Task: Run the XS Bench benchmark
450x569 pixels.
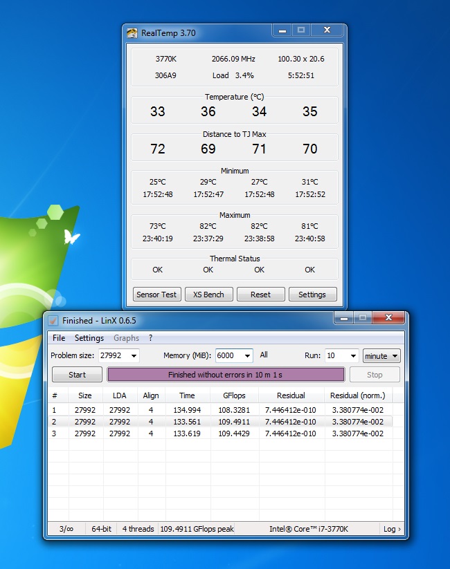Action: click(208, 295)
